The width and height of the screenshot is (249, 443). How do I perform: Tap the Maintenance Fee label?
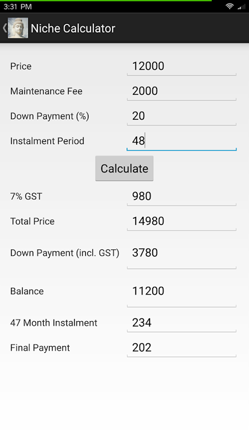pos(46,91)
